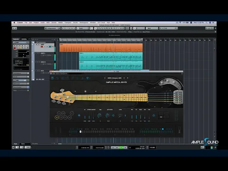Viewport: 228px width, 171px height.
Task: Select the yellow highlighted articulation circle
Action: pos(57,117)
